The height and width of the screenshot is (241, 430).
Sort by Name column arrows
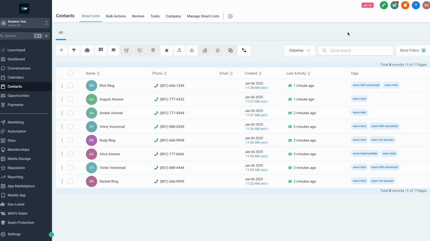pos(98,73)
